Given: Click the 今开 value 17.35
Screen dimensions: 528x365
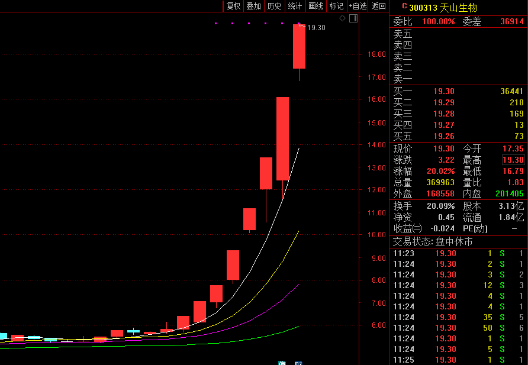Looking at the screenshot, I should pyautogui.click(x=513, y=148).
